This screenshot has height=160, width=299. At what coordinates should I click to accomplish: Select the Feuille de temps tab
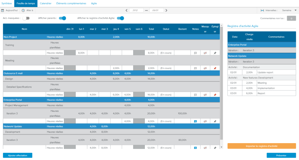26,3
